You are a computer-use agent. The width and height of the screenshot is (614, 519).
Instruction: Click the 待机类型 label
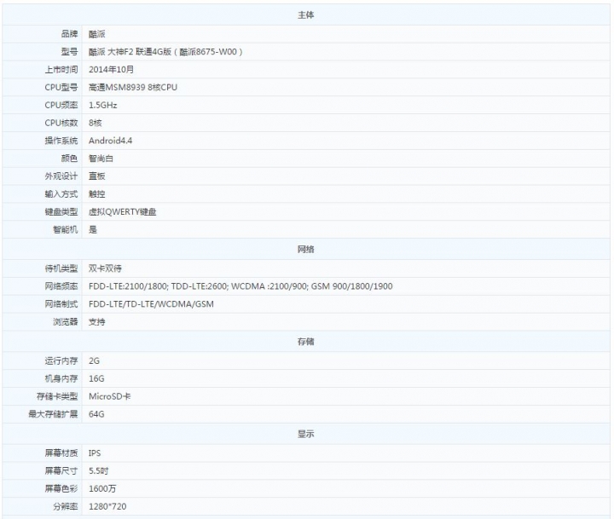[x=61, y=268]
